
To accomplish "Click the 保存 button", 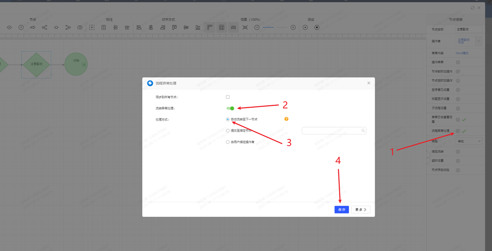I will point(342,210).
